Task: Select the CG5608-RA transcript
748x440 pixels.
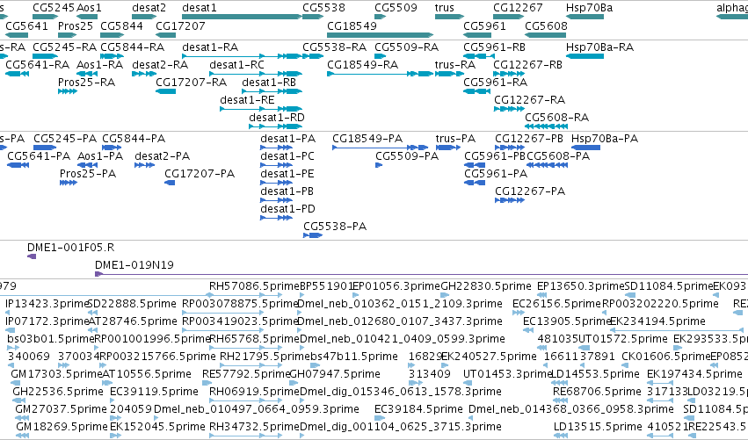Action: pos(556,118)
